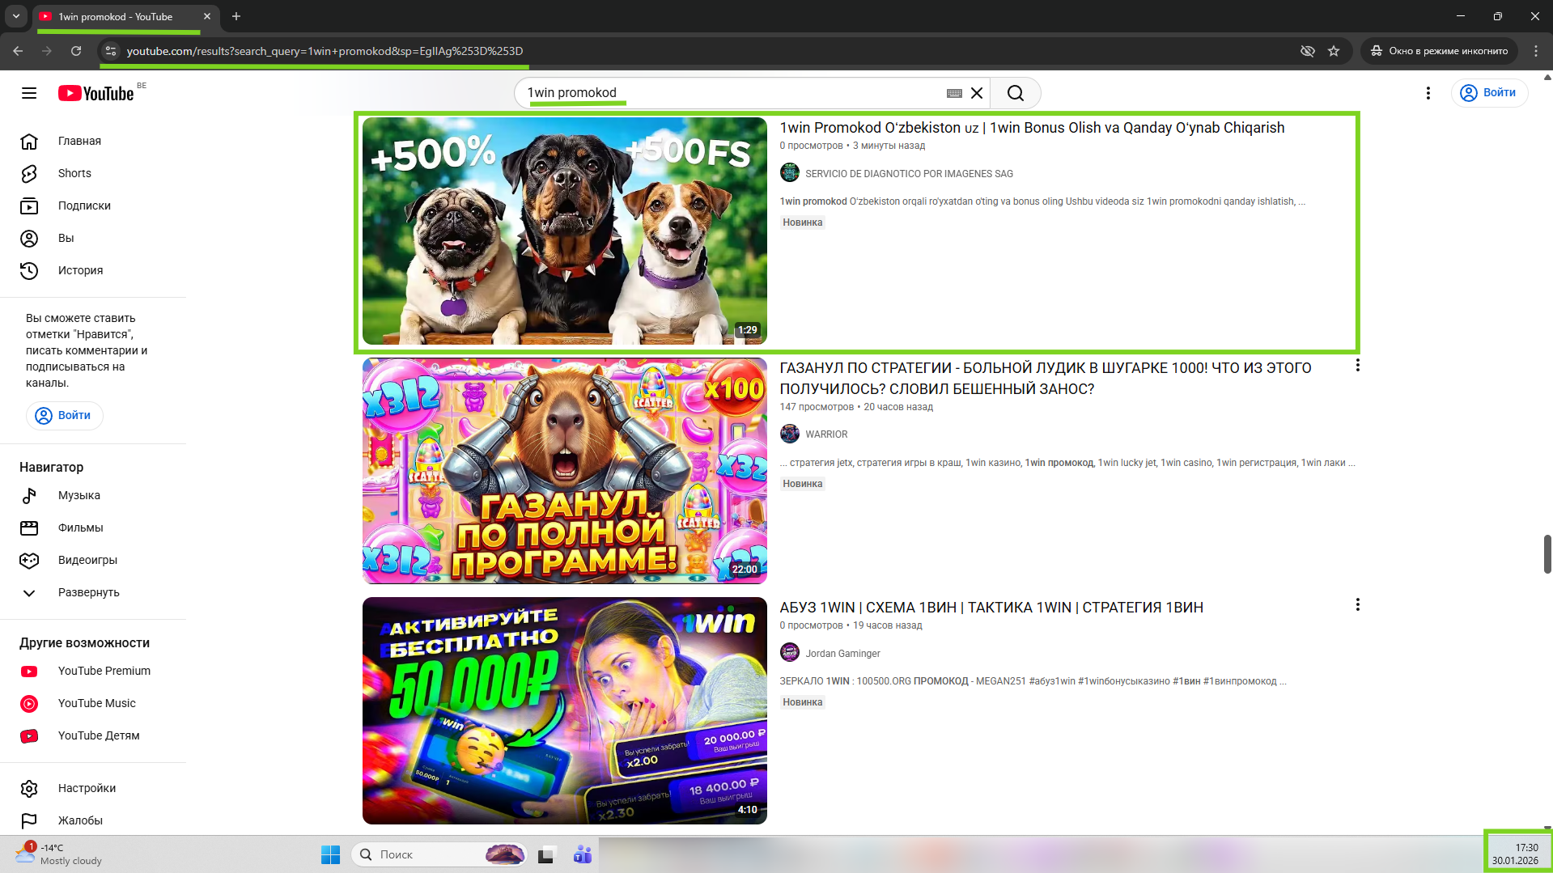
Task: Open the weather widget on the taskbar
Action: click(58, 854)
